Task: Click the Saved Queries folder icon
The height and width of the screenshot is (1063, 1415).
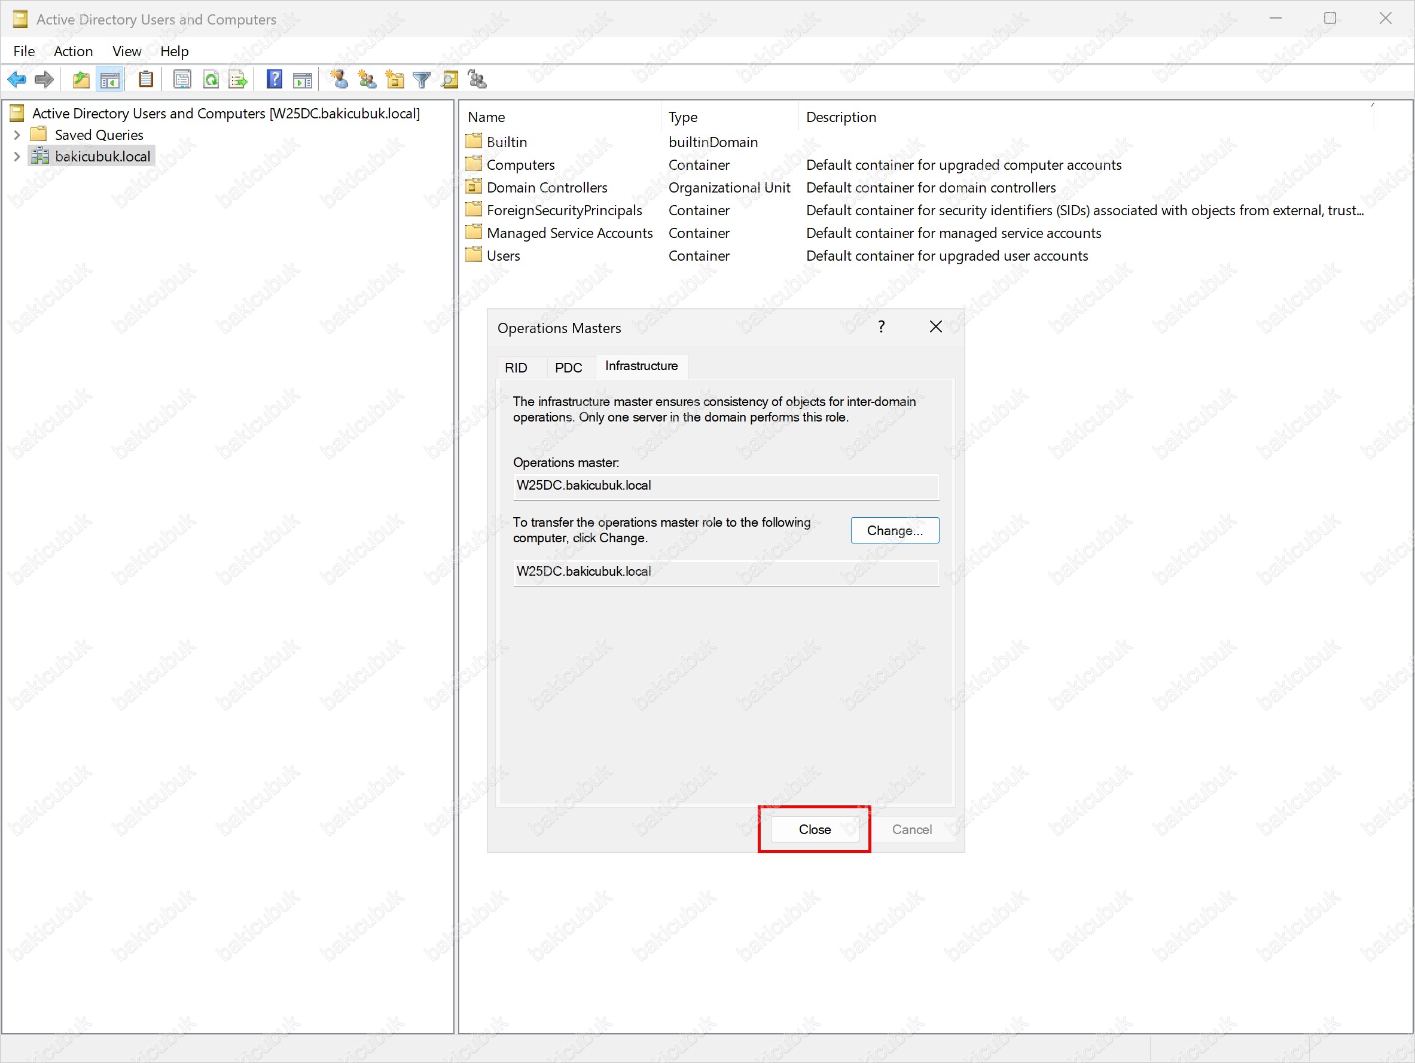Action: pyautogui.click(x=39, y=135)
